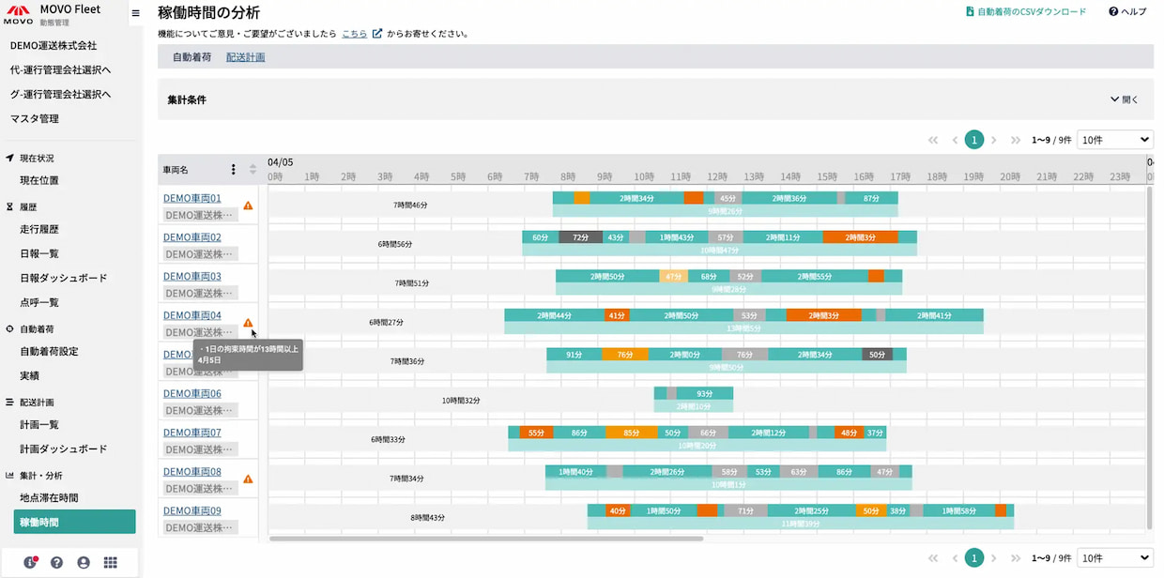Click the orange 2時間3分 segment for DEMO車両02

tap(860, 237)
